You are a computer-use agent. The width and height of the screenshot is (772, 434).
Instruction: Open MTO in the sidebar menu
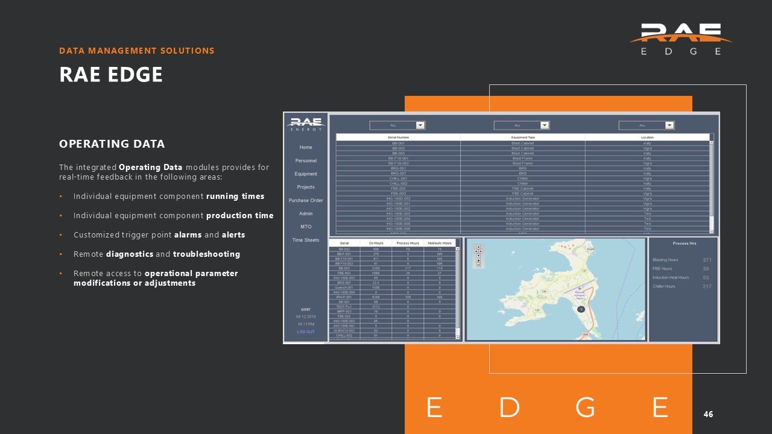click(306, 227)
